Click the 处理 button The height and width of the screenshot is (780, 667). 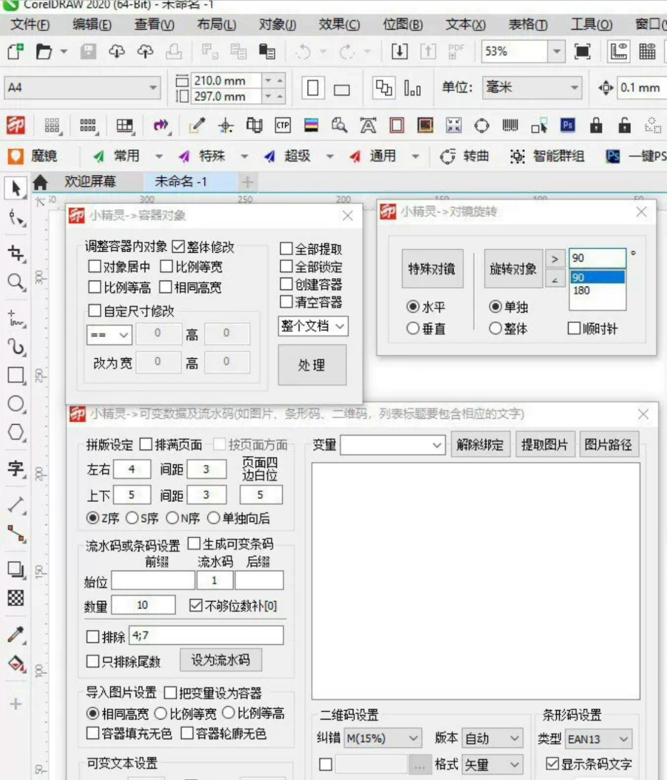pos(312,365)
